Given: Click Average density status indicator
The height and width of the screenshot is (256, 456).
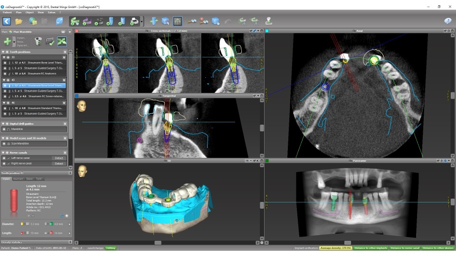Looking at the screenshot, I should [336, 248].
